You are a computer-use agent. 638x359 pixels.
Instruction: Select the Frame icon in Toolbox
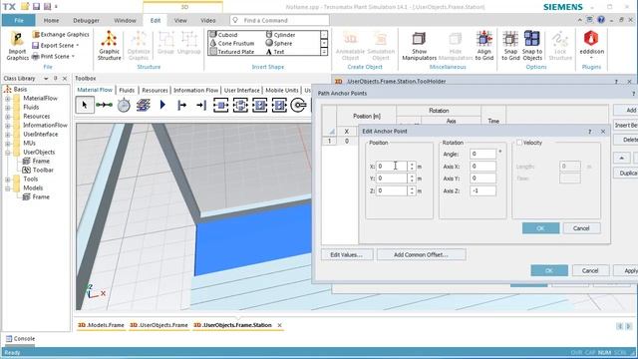click(144, 105)
